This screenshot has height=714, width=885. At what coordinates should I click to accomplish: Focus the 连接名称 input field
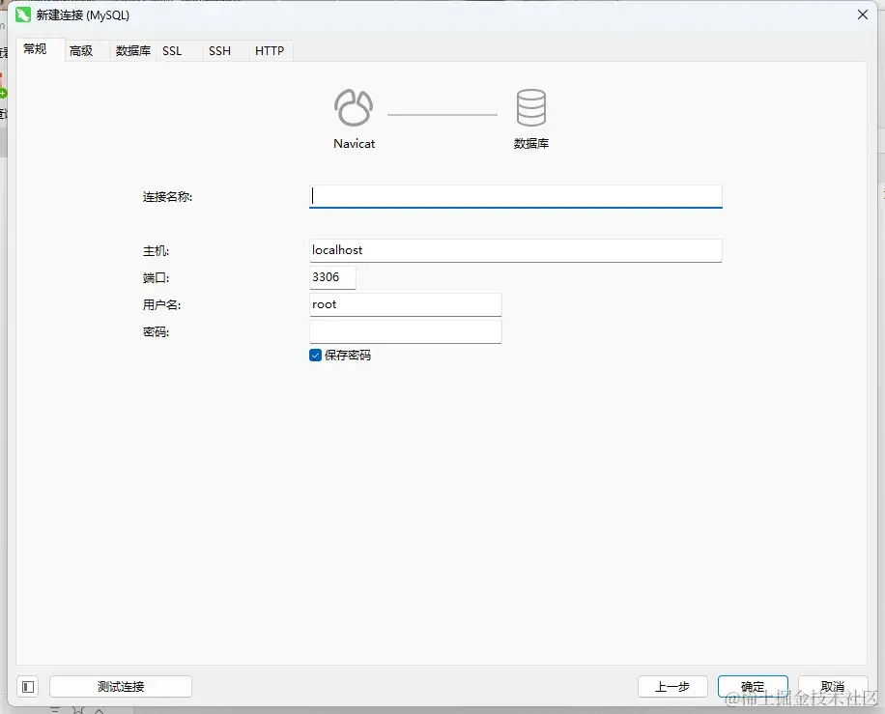pyautogui.click(x=515, y=196)
